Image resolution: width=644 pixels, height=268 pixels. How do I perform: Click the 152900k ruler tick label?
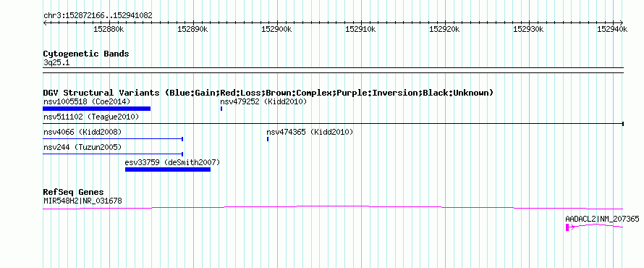pos(276,29)
